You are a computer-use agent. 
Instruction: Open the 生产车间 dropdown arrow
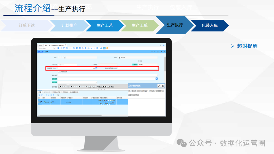coord(96,83)
